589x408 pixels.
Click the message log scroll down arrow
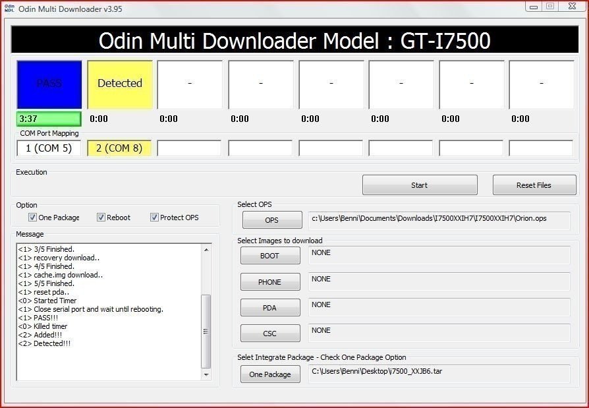(x=206, y=374)
